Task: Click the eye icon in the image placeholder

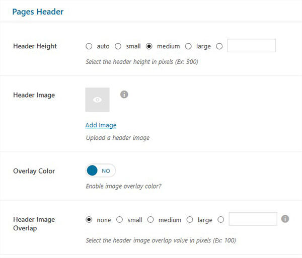Action: 97,100
